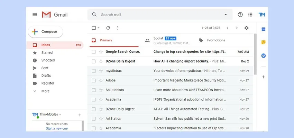Switch to the Social tab
The width and height of the screenshot is (294, 138).
(x=168, y=40)
